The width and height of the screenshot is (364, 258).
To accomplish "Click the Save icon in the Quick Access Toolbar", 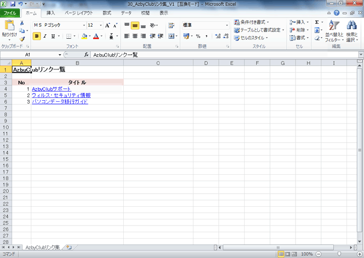I will pyautogui.click(x=13, y=4).
